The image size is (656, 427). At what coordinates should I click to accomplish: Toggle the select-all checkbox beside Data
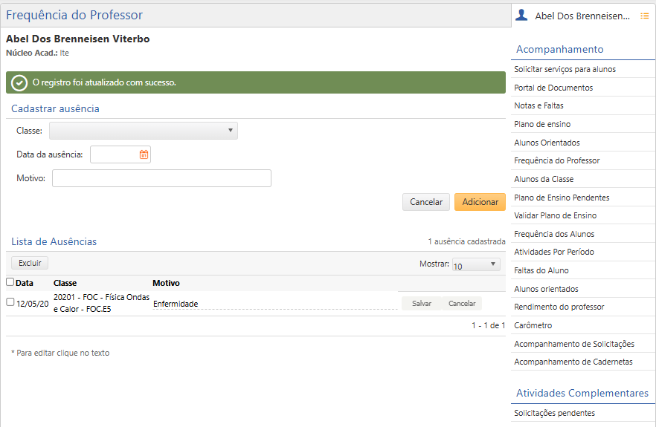point(10,282)
